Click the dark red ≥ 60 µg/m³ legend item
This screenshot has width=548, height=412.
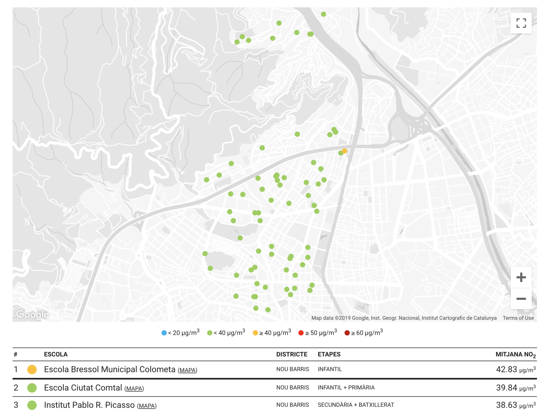point(364,333)
